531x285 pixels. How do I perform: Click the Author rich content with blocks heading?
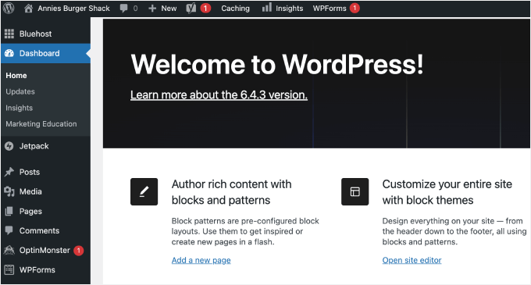click(232, 192)
